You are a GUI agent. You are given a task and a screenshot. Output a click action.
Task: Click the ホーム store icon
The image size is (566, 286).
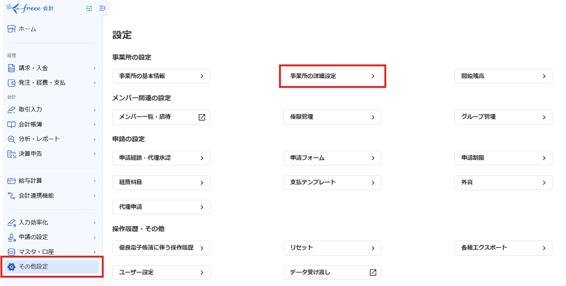[12, 29]
